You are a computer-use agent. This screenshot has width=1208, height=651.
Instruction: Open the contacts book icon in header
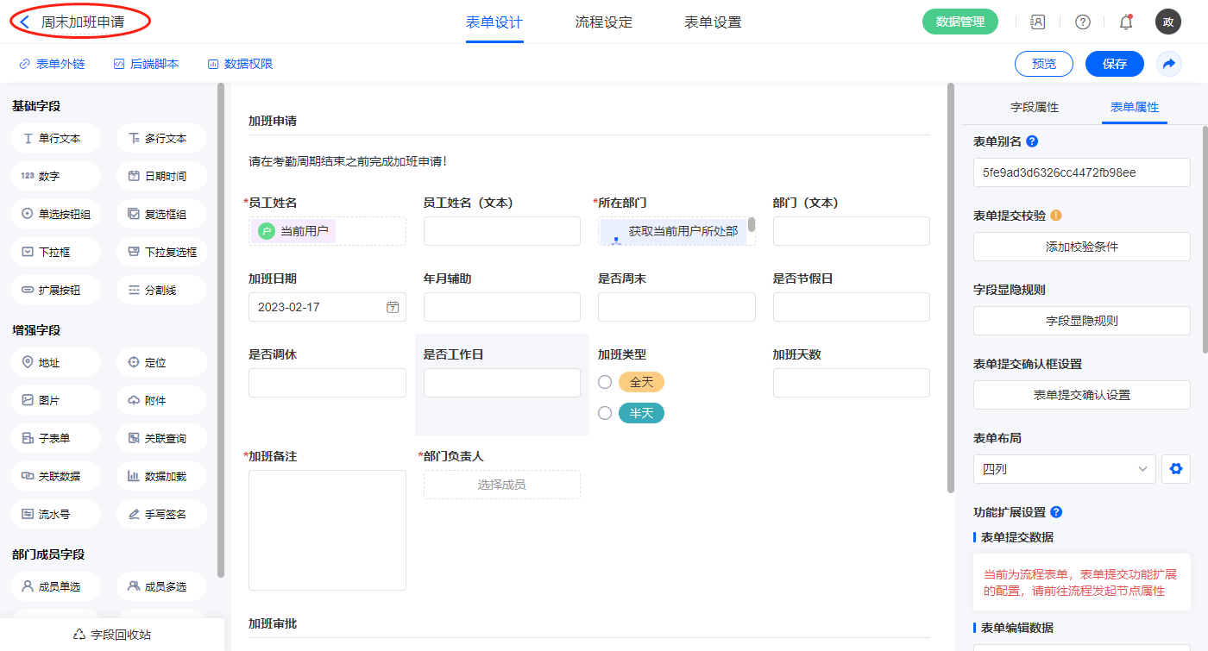coord(1038,22)
